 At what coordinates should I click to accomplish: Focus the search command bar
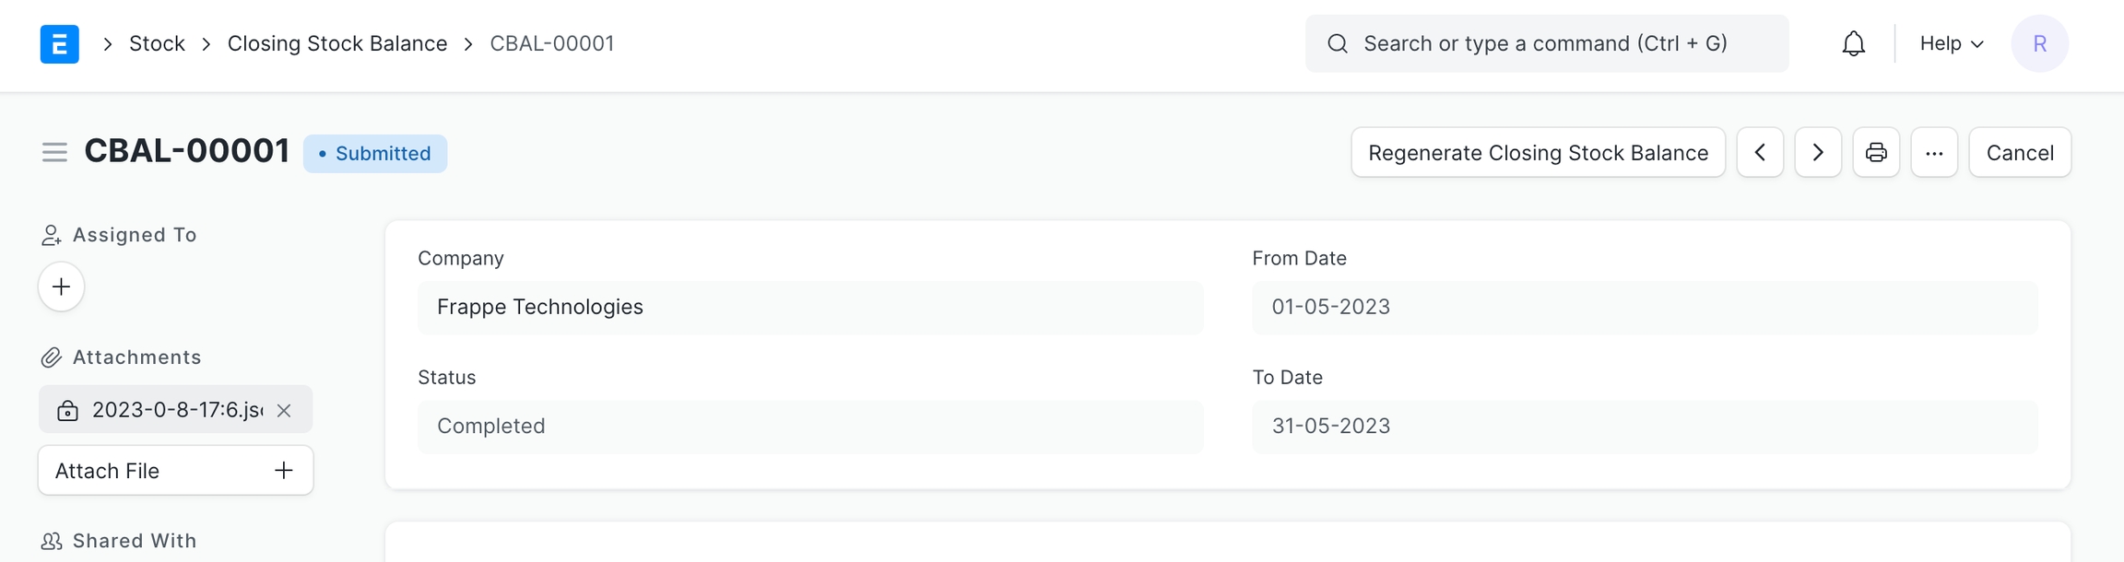tap(1546, 44)
